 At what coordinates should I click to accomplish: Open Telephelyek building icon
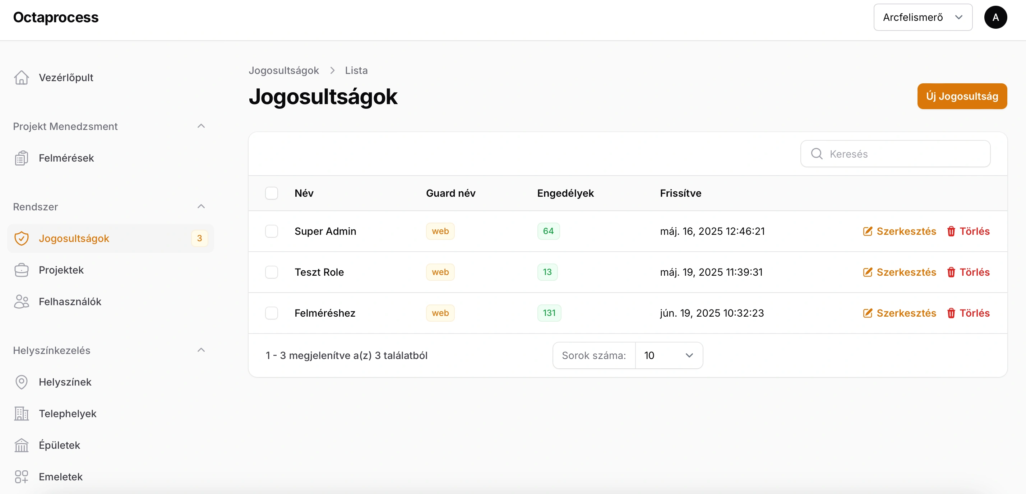(22, 414)
